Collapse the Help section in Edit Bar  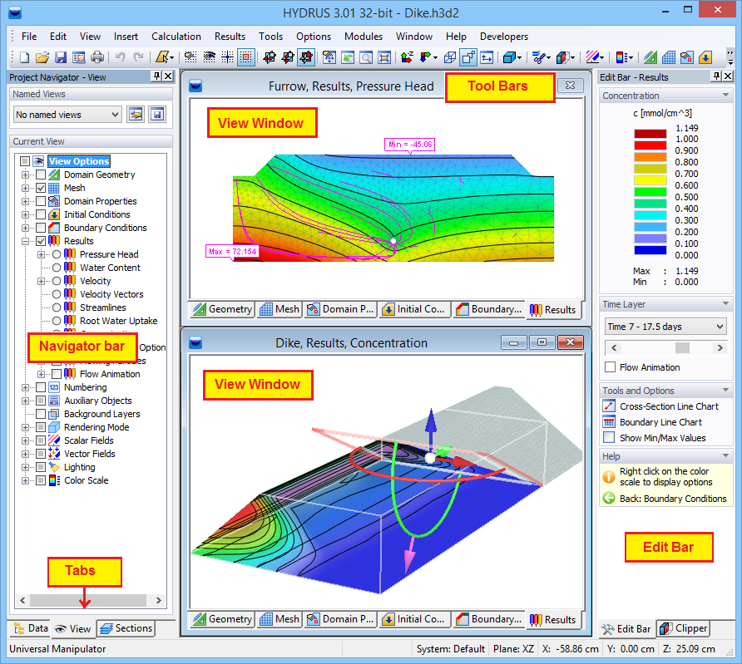pos(725,456)
